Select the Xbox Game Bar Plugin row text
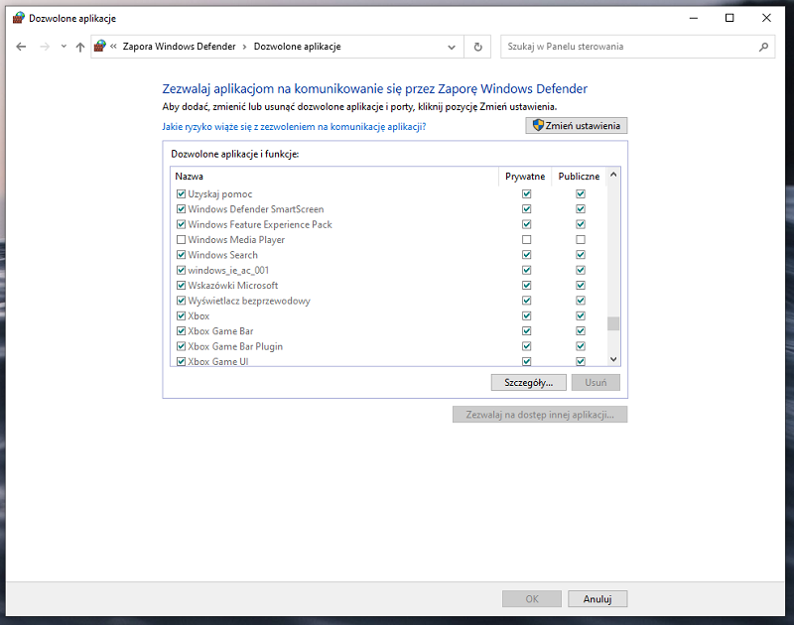 point(235,346)
